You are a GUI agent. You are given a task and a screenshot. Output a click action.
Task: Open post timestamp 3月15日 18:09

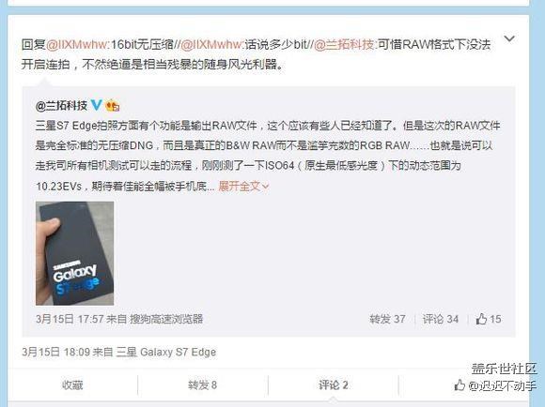(x=55, y=353)
